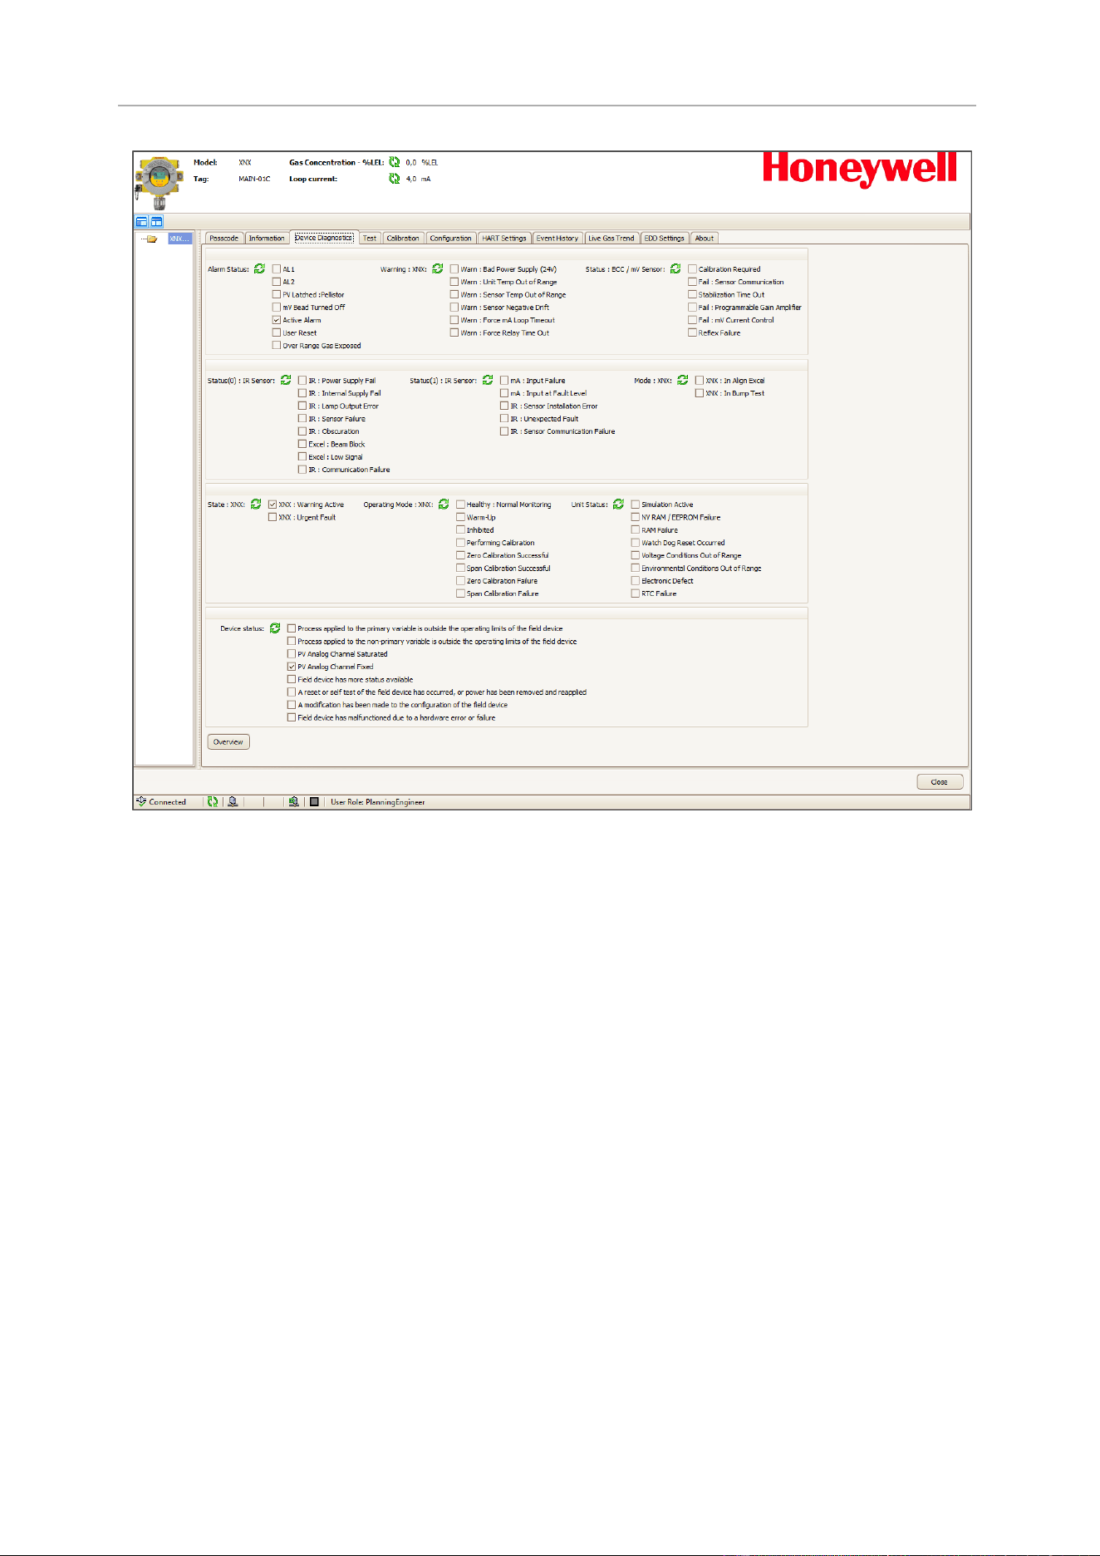Viewport: 1100px width, 1556px height.
Task: Refresh the Status(1) : IR Sensor group
Action: 488,380
